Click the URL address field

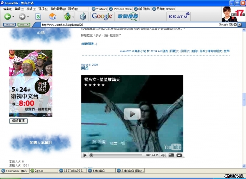click(129, 25)
